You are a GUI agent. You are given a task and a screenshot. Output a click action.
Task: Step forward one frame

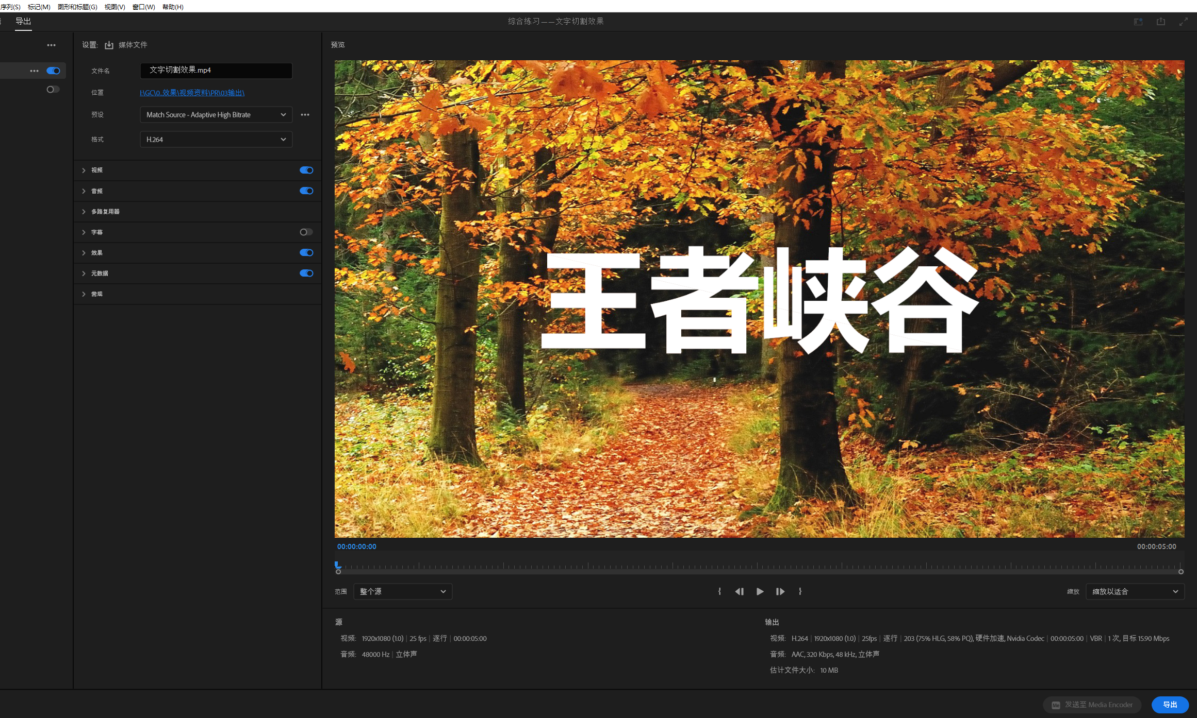click(780, 591)
